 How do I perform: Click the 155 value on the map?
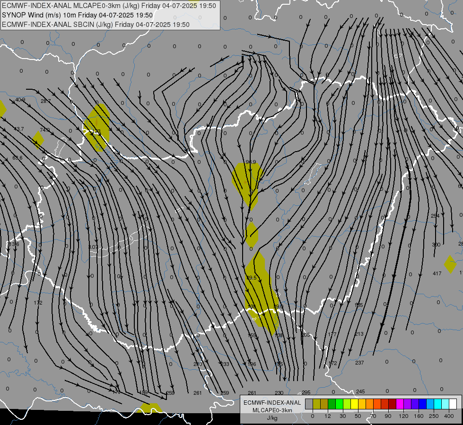[252, 335]
